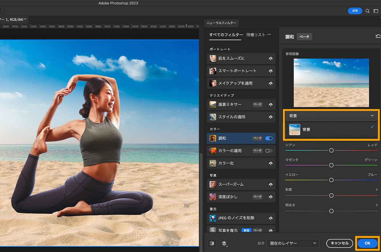Click the reset undo arrow icon

(378, 37)
